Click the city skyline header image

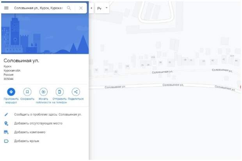coord(45,34)
